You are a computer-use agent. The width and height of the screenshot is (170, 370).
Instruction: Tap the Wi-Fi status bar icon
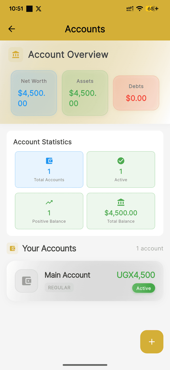[139, 8]
